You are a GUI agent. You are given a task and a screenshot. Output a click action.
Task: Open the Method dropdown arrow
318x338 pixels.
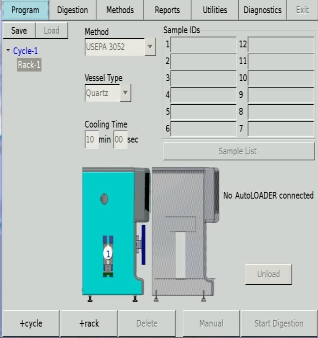(150, 47)
